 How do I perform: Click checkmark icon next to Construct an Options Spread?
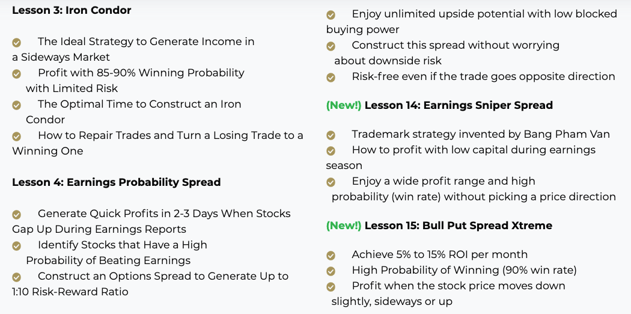pyautogui.click(x=16, y=277)
